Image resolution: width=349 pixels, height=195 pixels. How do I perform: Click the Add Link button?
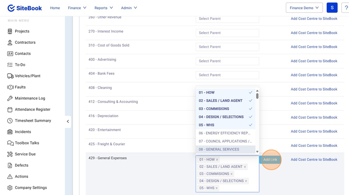[270, 160]
